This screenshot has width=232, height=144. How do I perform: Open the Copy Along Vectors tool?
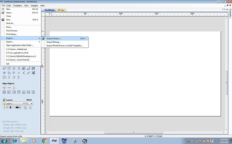[x=29, y=68]
